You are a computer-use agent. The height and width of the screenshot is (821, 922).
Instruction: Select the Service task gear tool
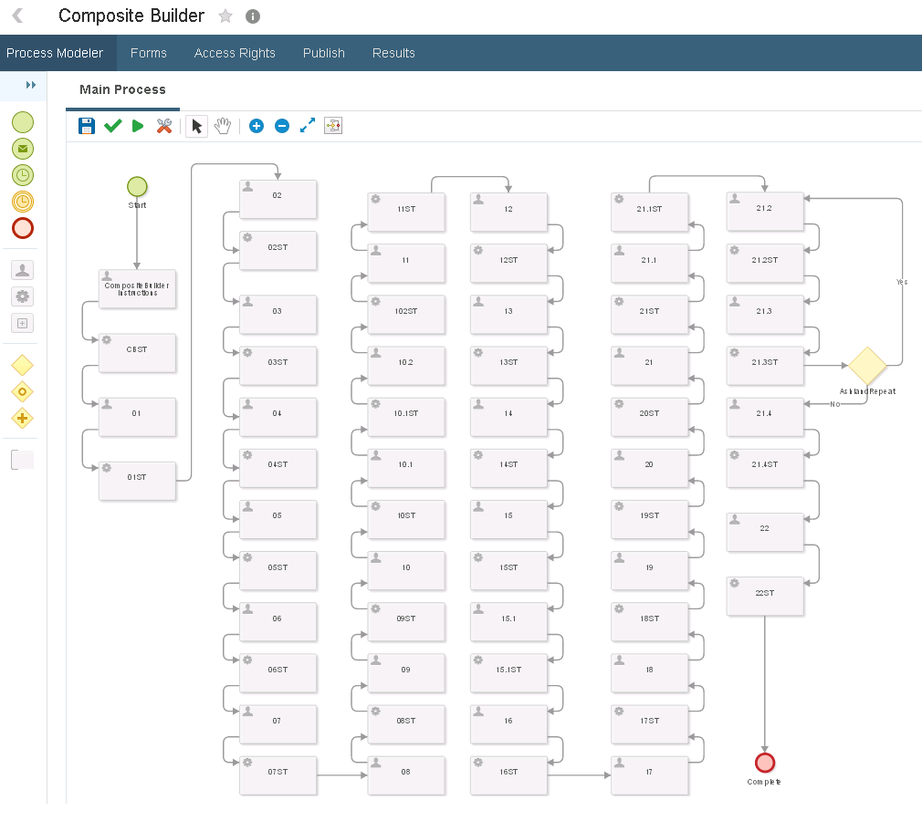coord(22,296)
